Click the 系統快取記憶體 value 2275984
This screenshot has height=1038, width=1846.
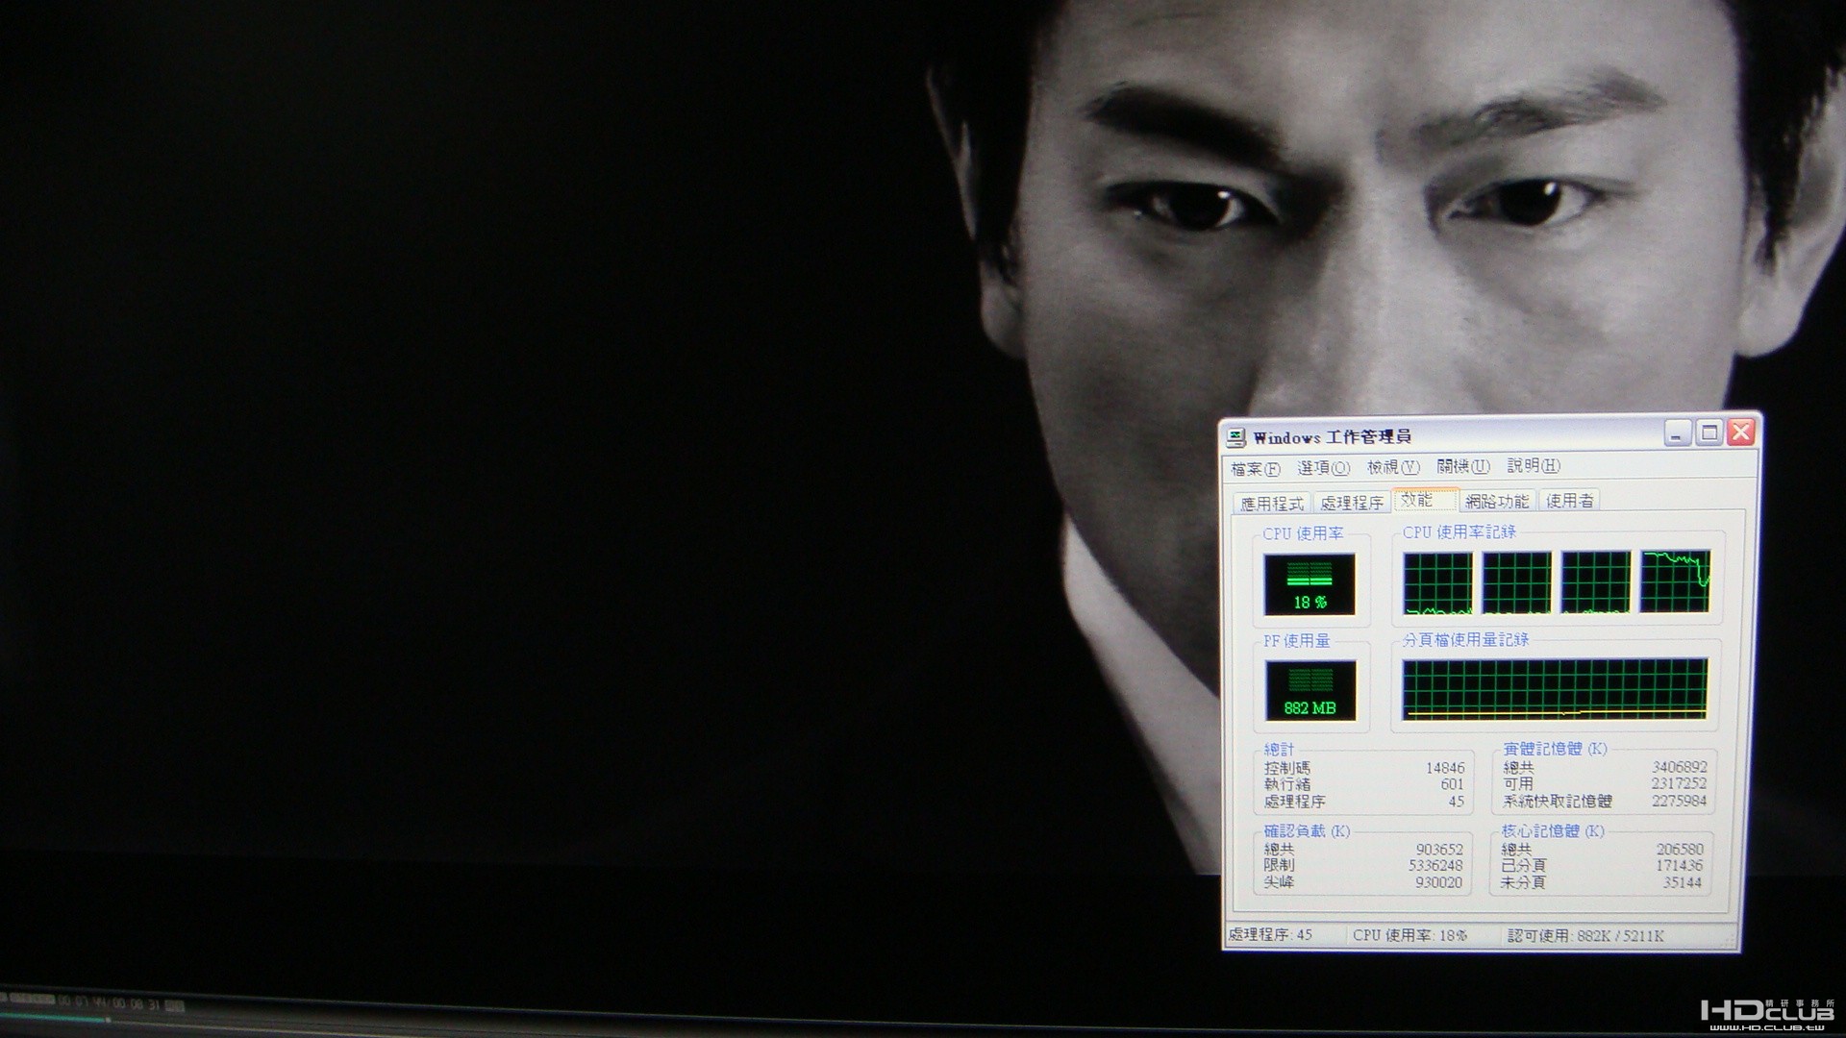(x=1680, y=801)
